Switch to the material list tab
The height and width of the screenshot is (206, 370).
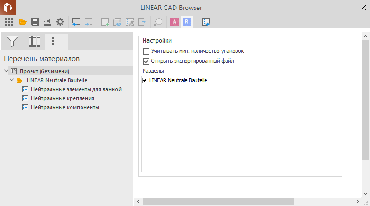coord(56,41)
